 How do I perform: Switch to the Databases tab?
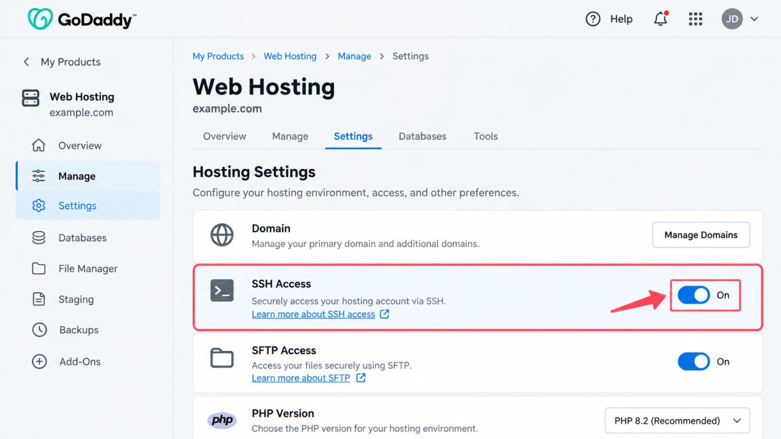point(422,136)
